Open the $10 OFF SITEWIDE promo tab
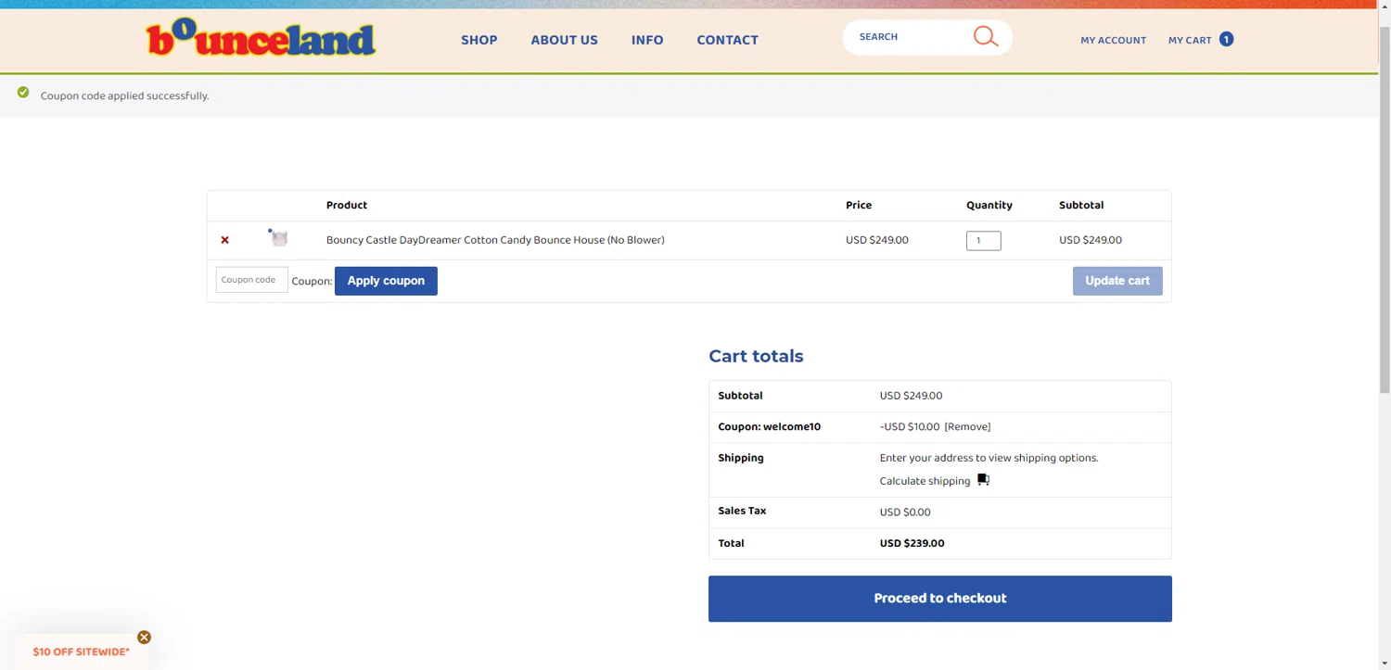Viewport: 1391px width, 670px height. pos(81,651)
